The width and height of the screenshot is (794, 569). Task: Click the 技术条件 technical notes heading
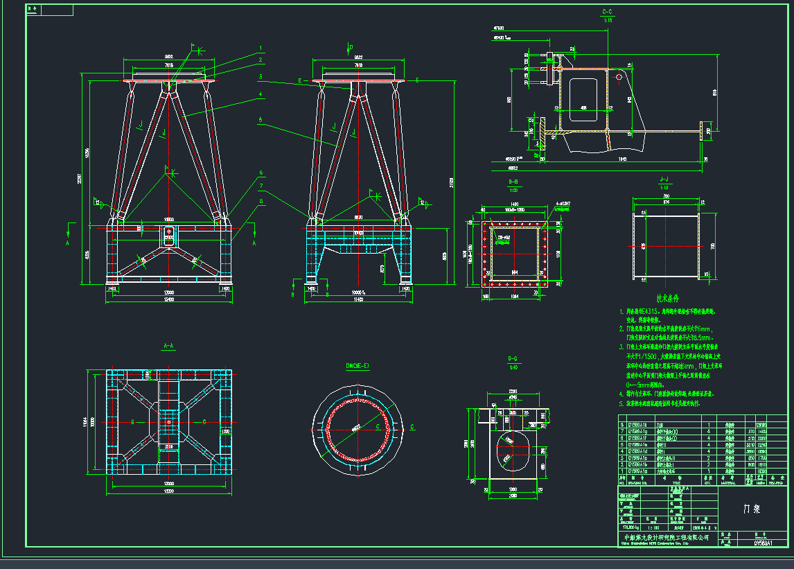tap(669, 299)
